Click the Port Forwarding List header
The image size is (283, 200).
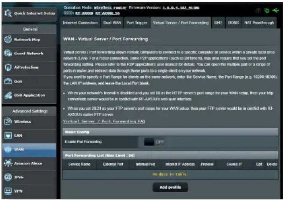170,156
